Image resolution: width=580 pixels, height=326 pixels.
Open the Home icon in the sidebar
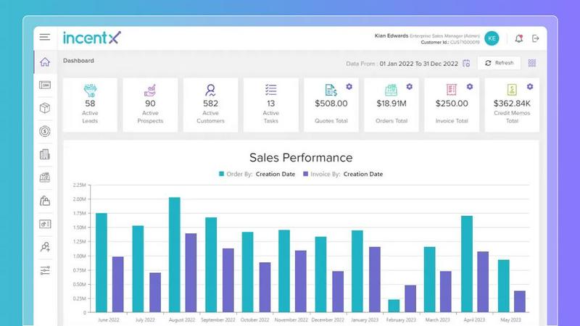coord(45,62)
